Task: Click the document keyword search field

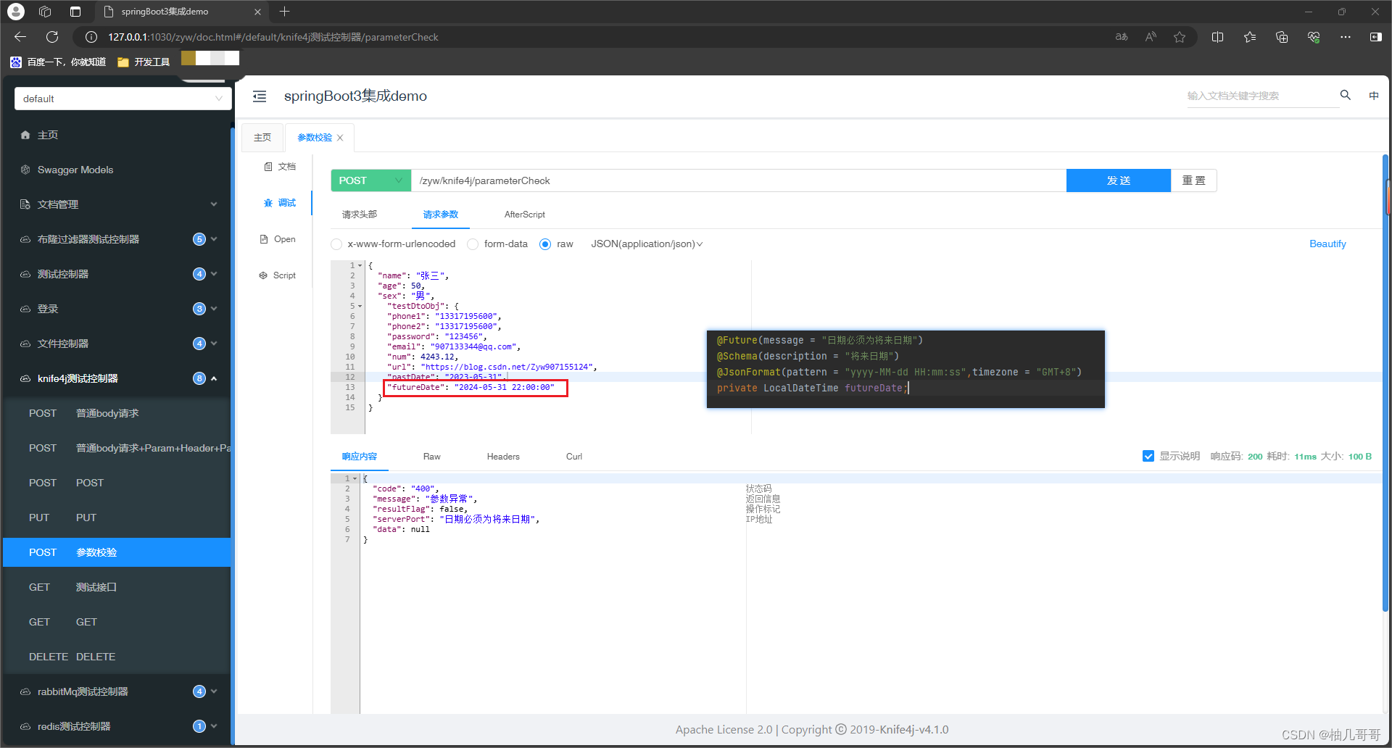Action: click(1262, 96)
